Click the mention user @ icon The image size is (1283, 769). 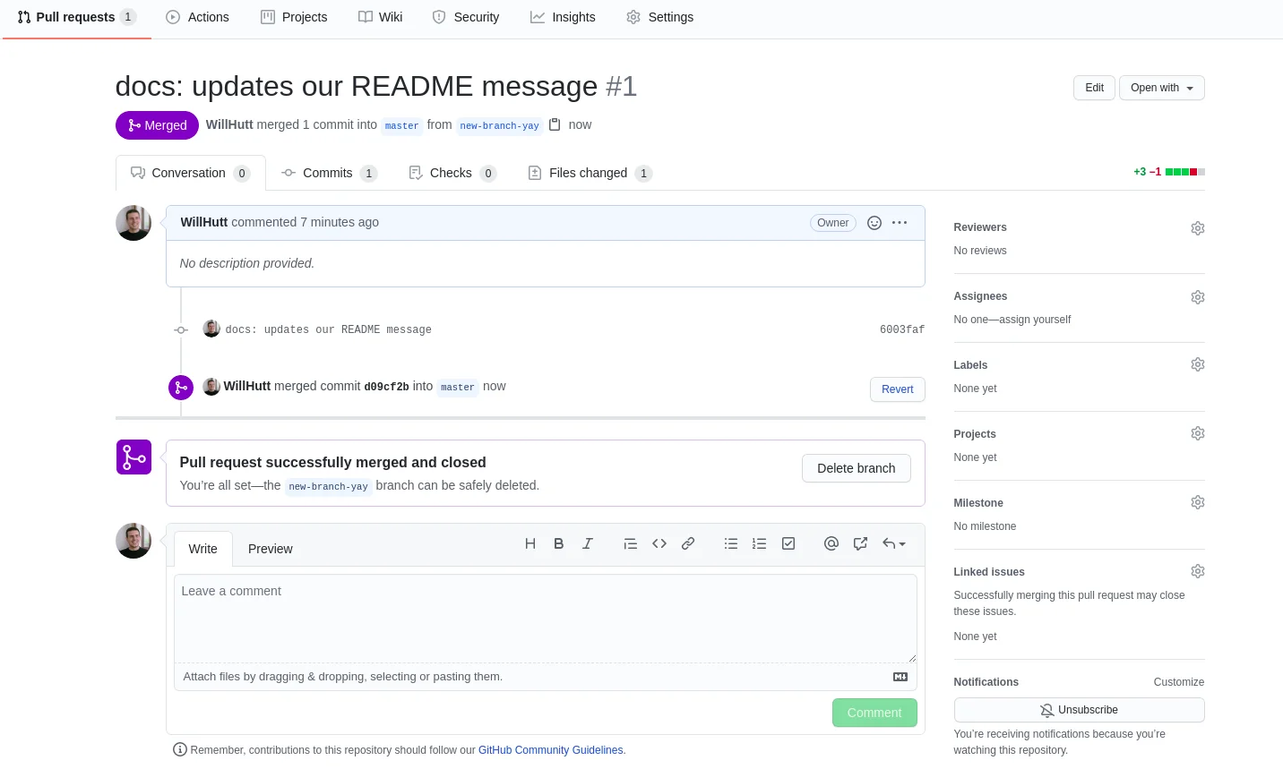coord(831,543)
